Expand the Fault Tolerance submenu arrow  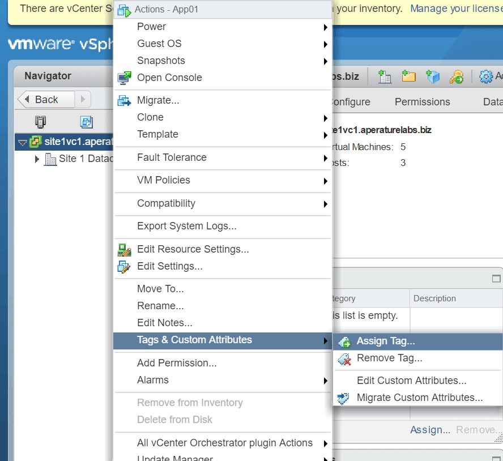[x=325, y=158]
